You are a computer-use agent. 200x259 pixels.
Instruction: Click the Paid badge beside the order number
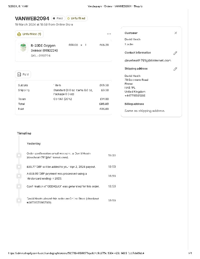coord(58,19)
